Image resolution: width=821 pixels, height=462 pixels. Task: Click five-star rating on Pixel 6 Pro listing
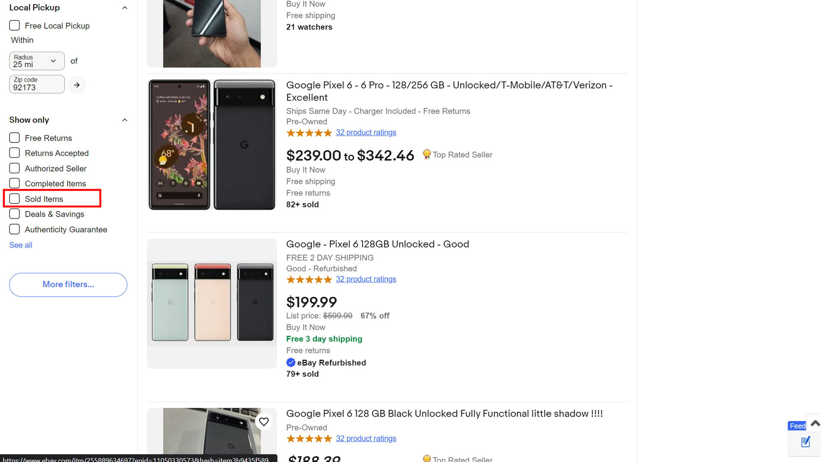click(309, 133)
